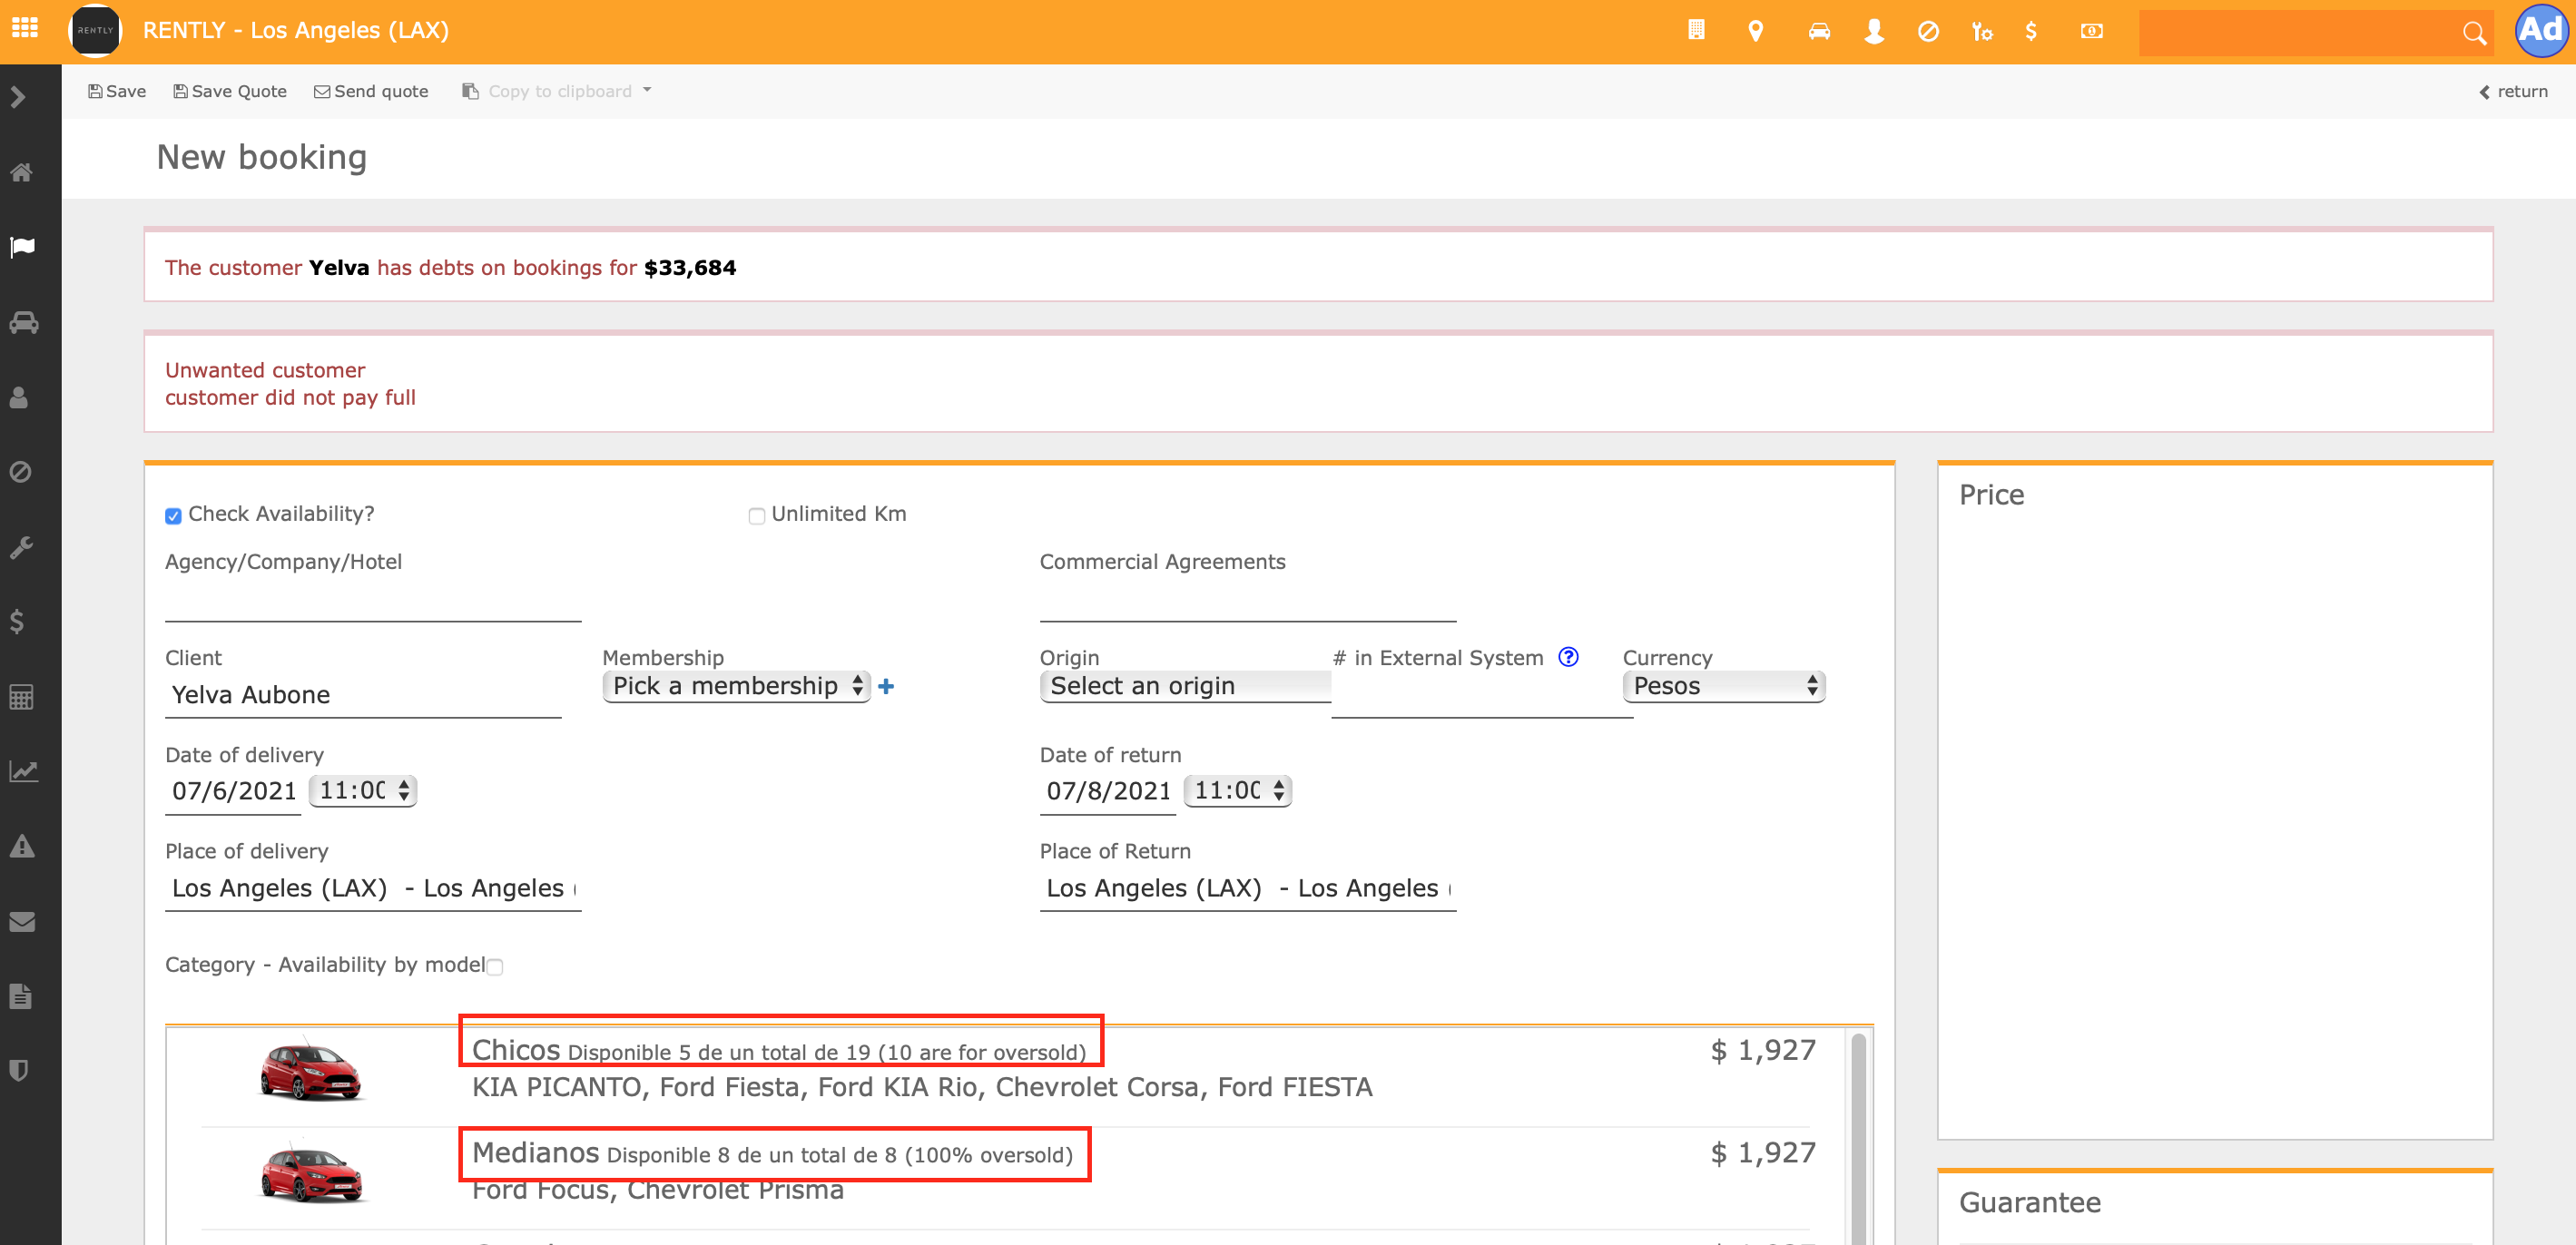Image resolution: width=2576 pixels, height=1245 pixels.
Task: Open the delivery time 11:00 selector
Action: click(x=363, y=791)
